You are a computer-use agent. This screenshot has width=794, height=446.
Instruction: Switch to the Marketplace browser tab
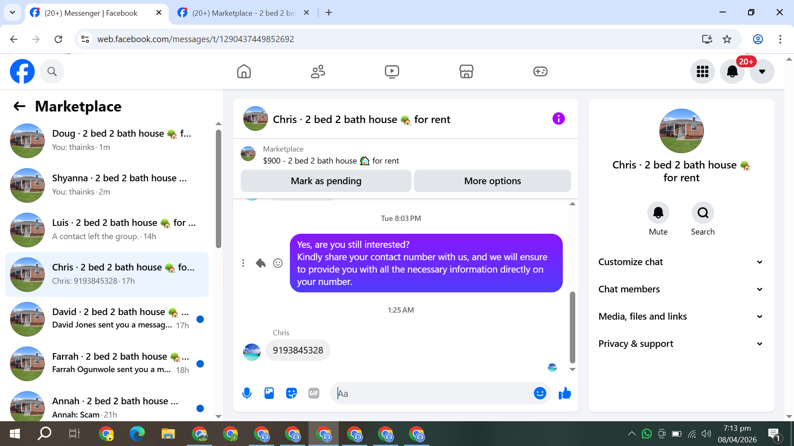[x=244, y=13]
